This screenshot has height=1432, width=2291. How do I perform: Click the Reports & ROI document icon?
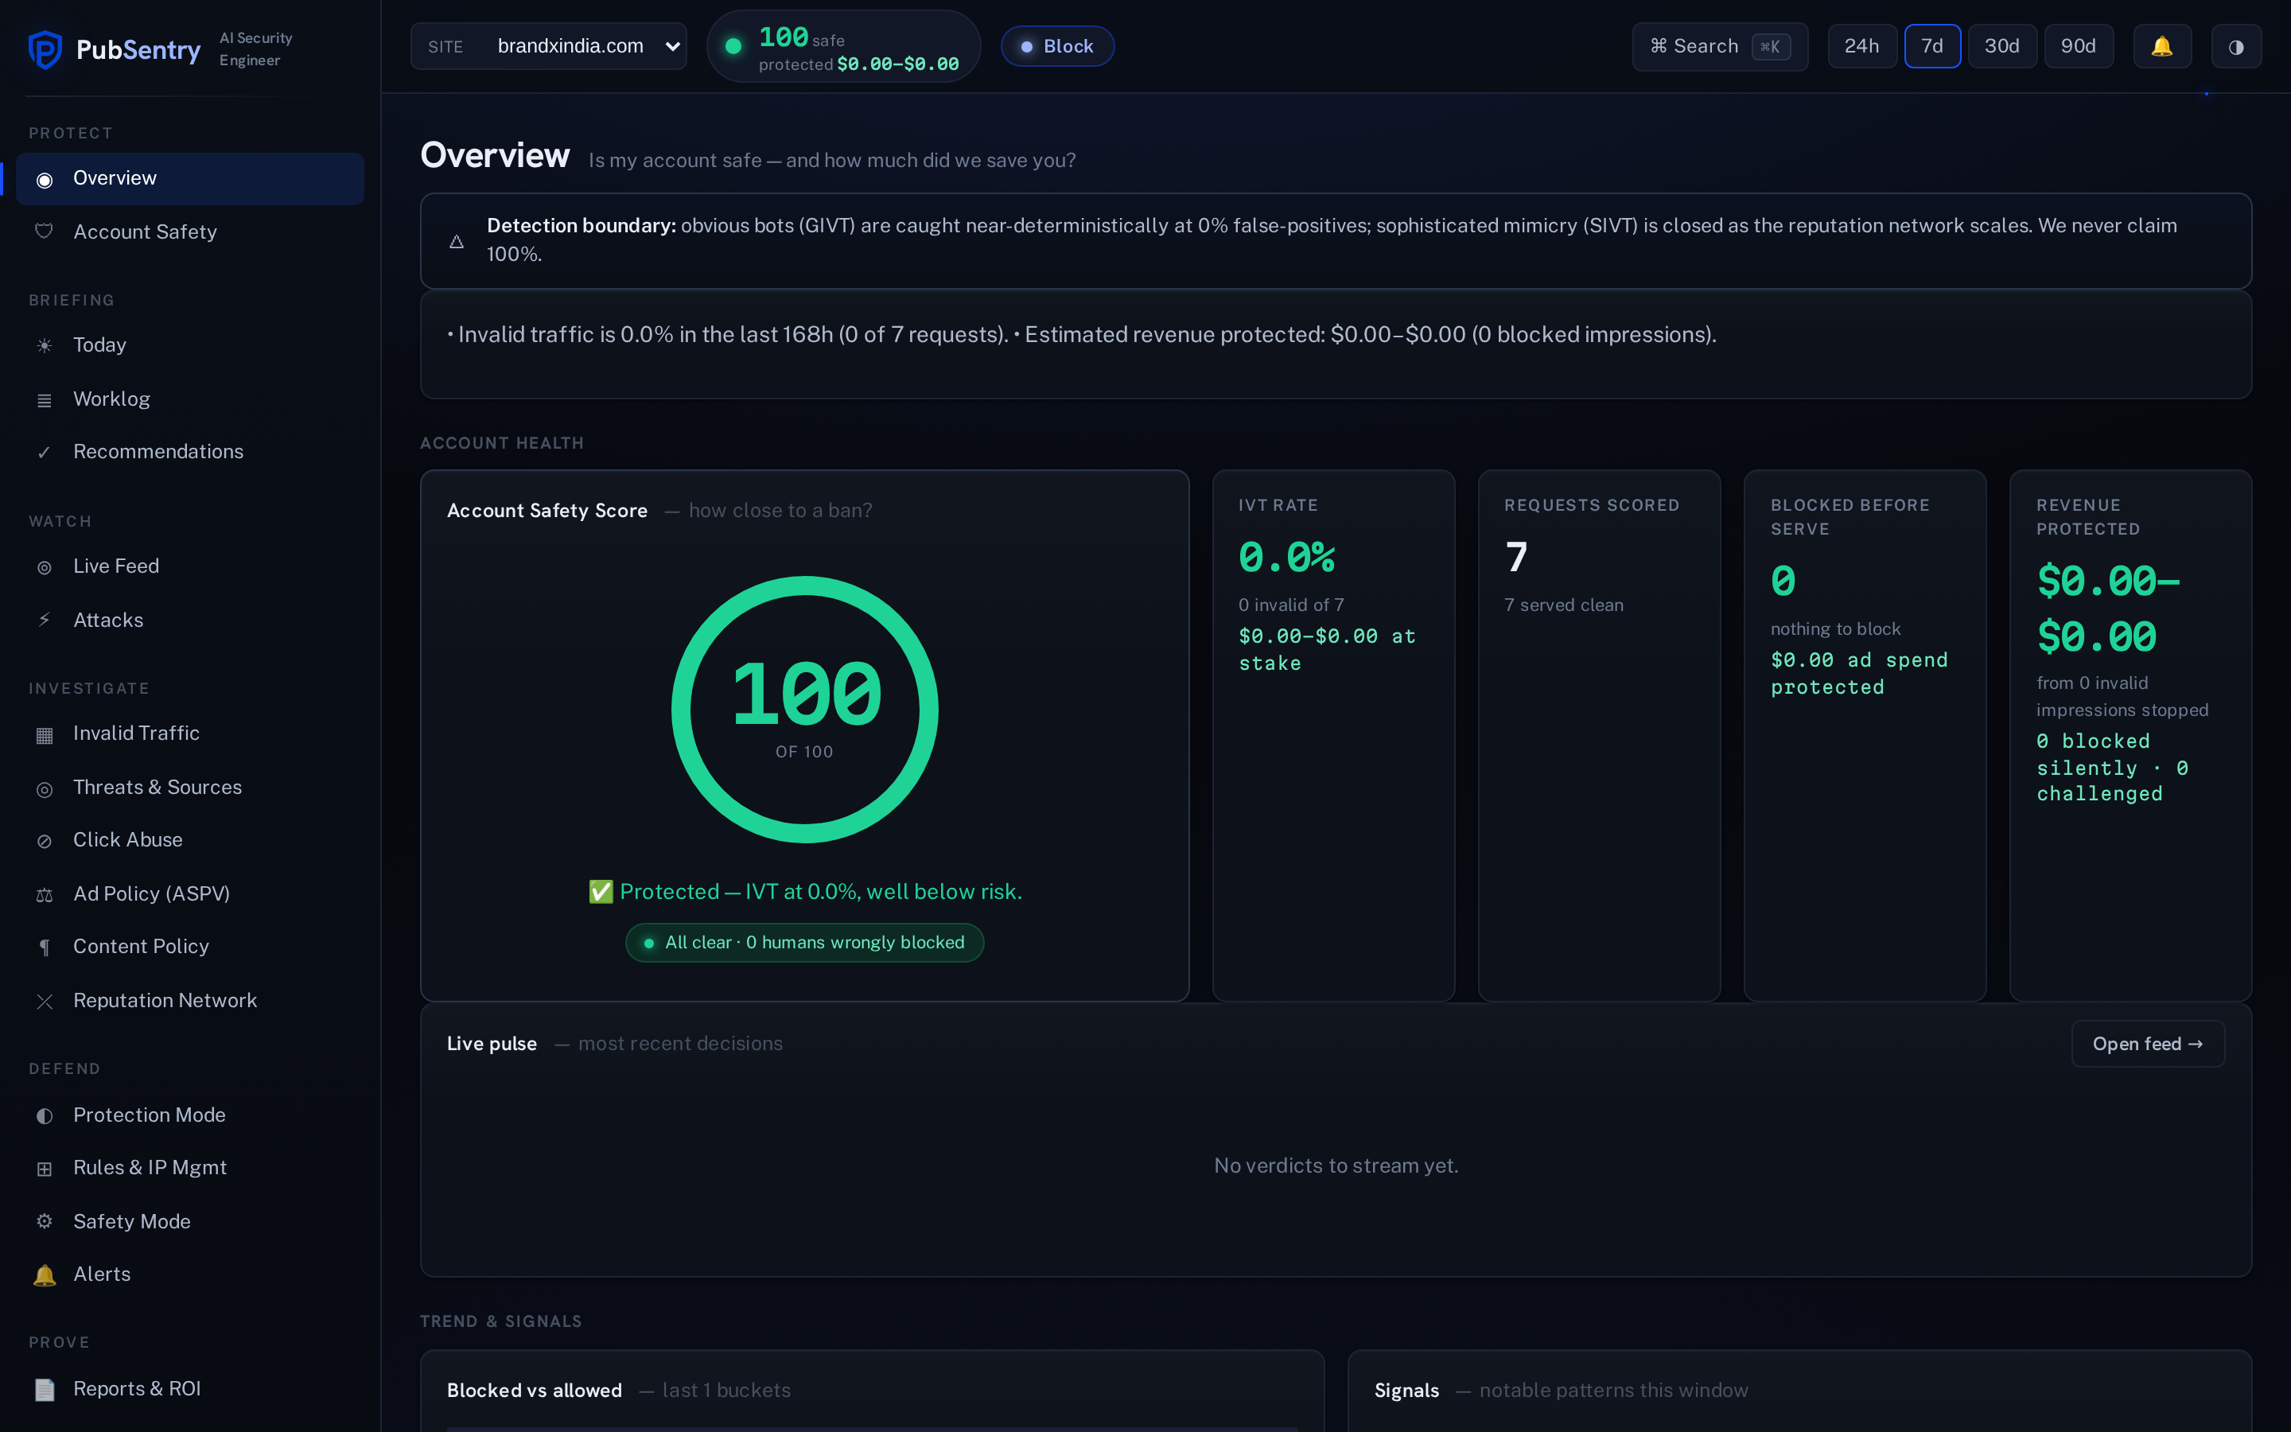tap(45, 1389)
